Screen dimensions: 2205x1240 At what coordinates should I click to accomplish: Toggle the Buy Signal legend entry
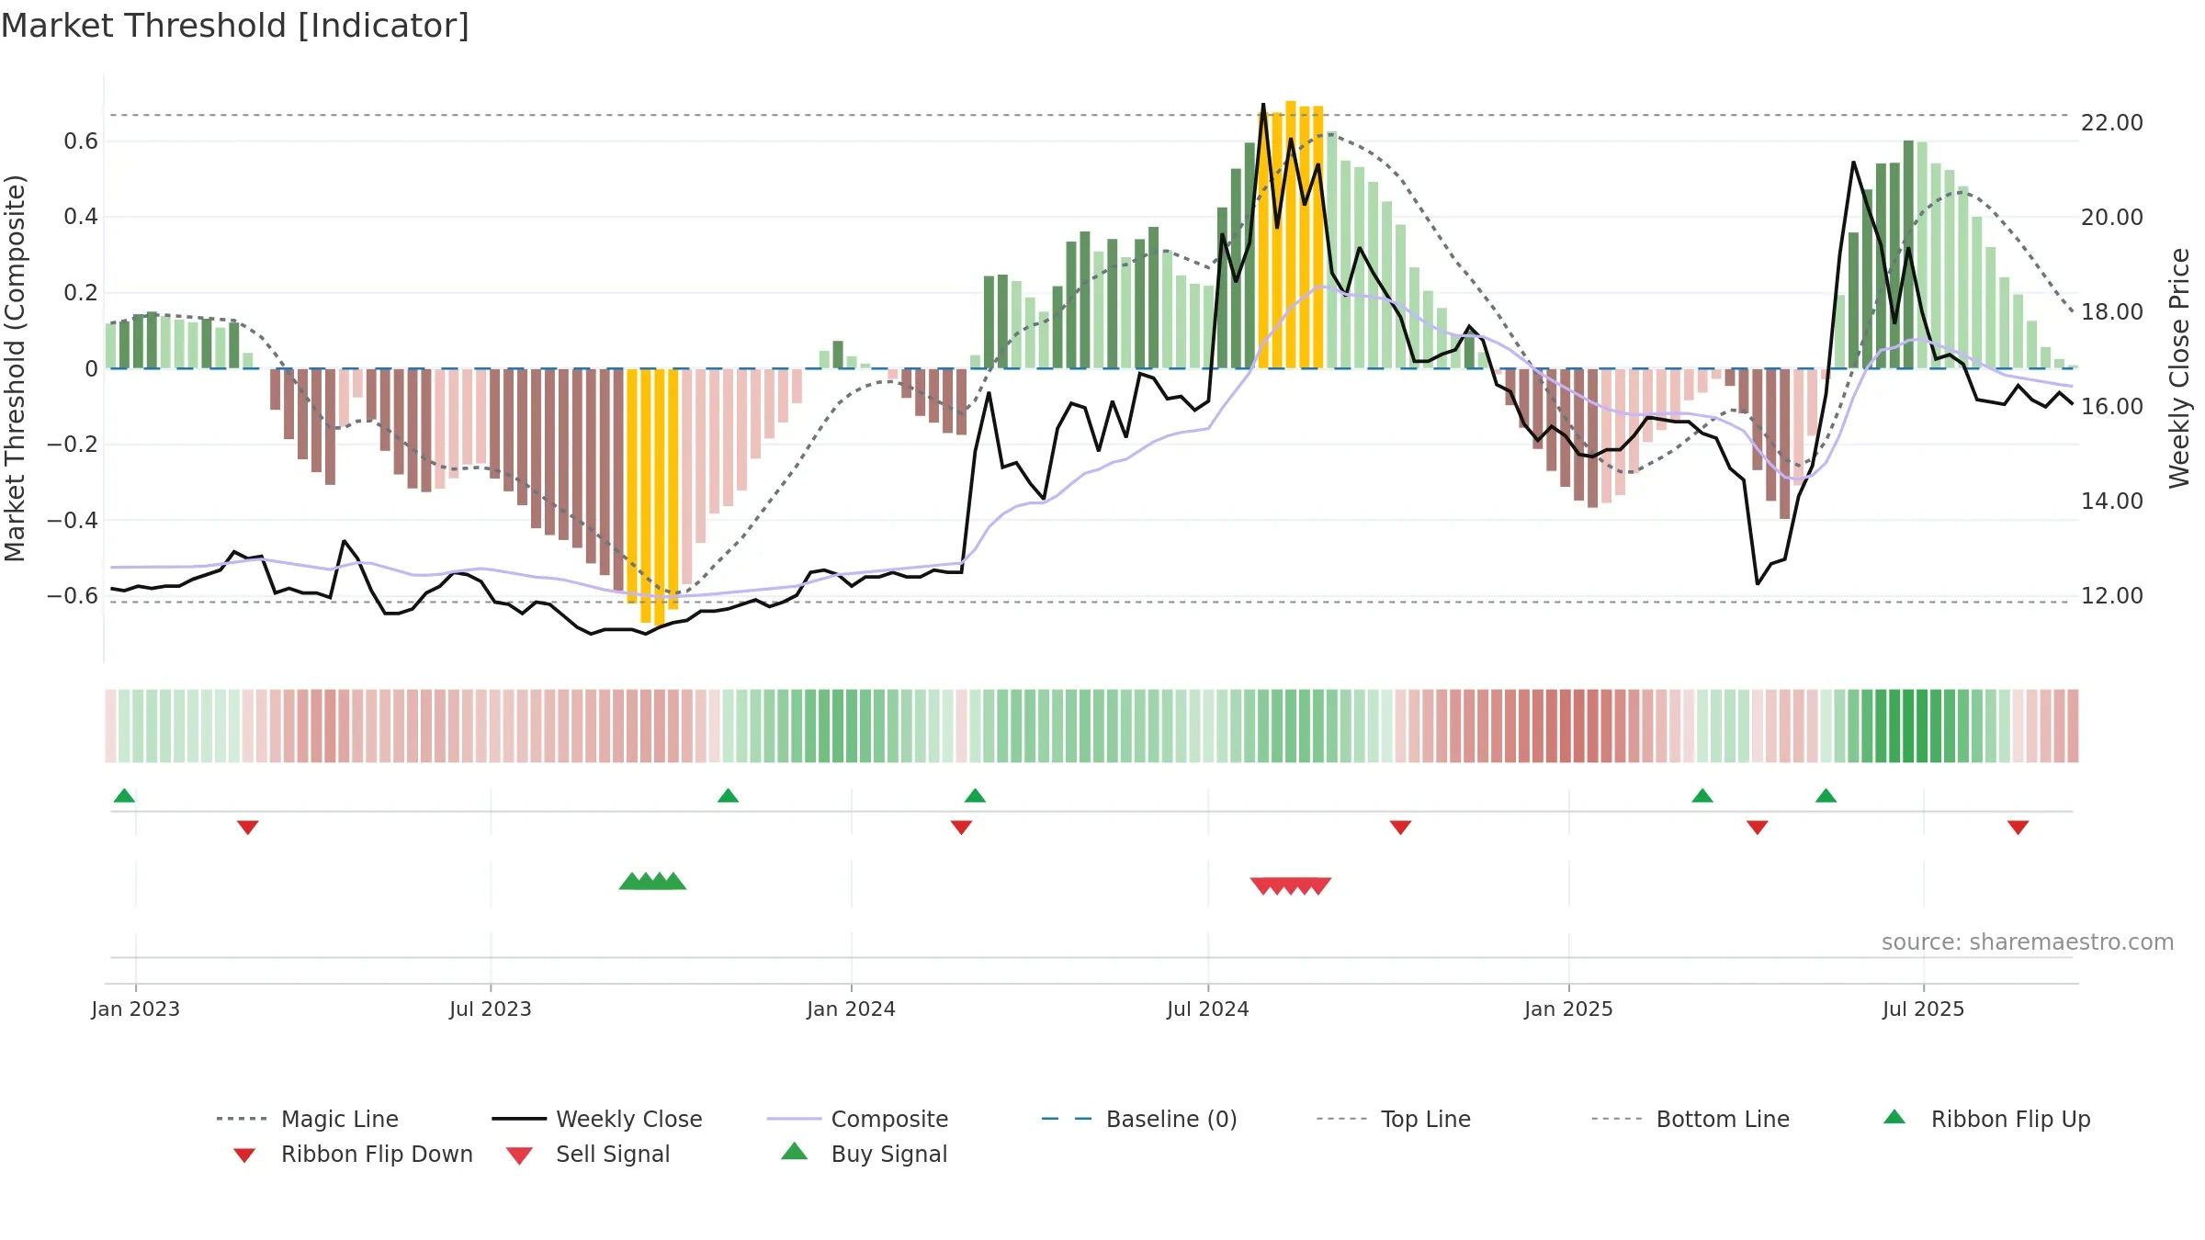pyautogui.click(x=864, y=1154)
